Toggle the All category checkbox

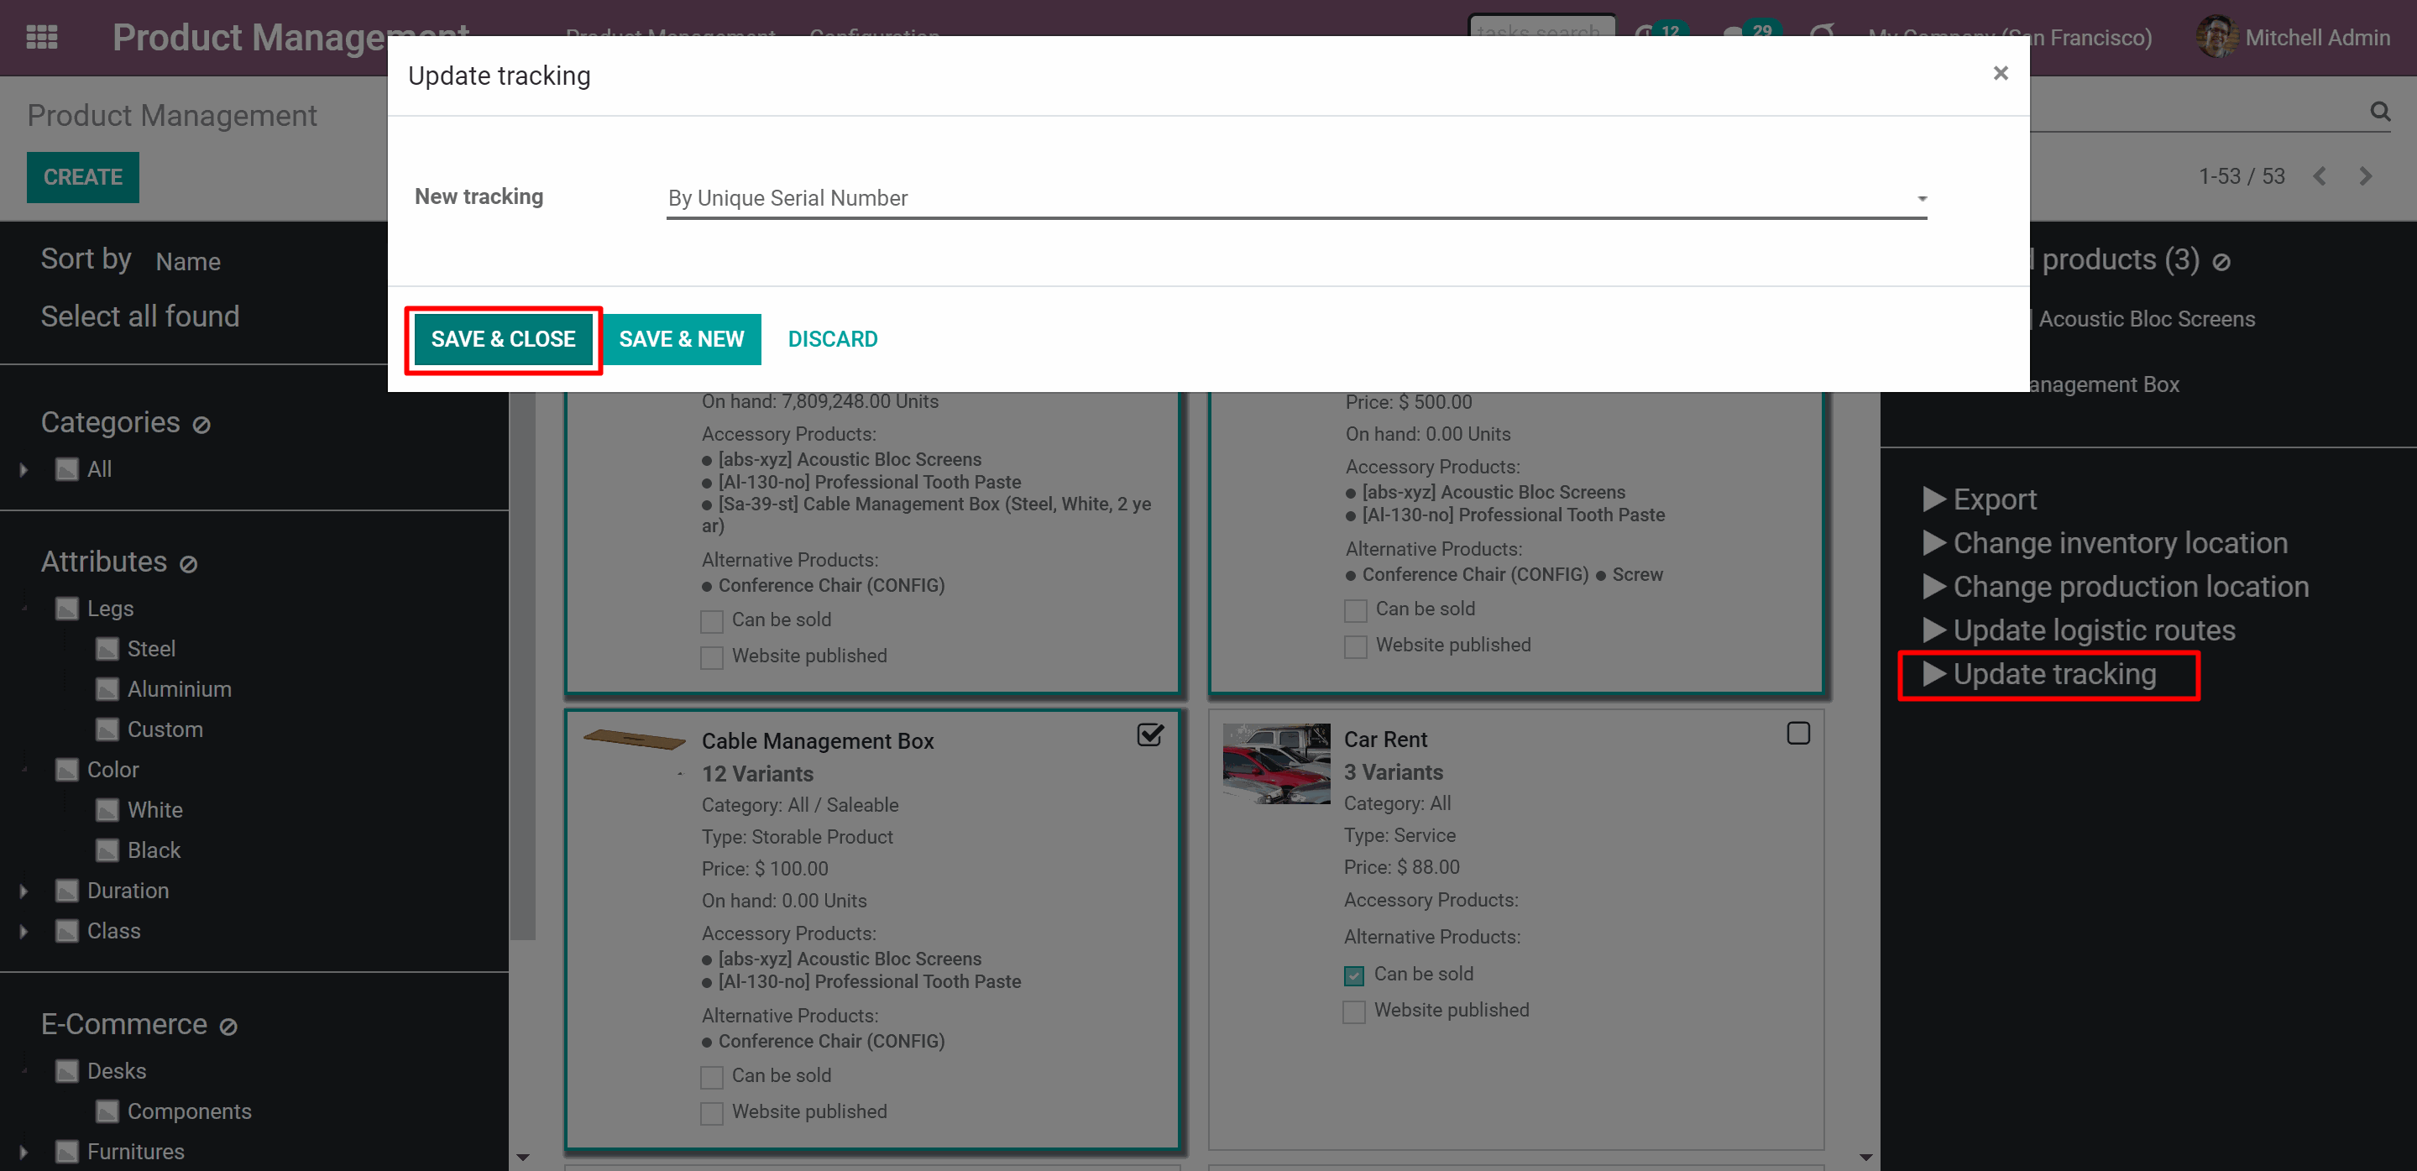pyautogui.click(x=66, y=469)
